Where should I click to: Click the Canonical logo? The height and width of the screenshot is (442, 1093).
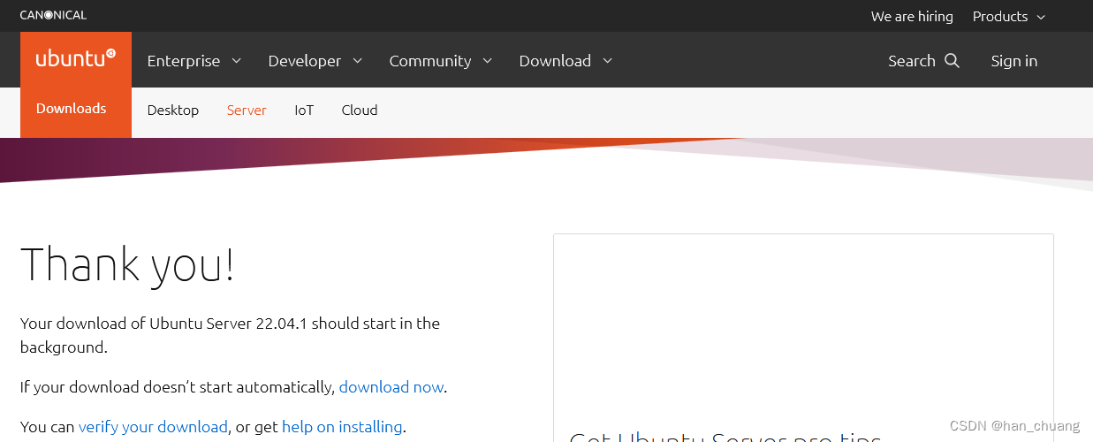pyautogui.click(x=53, y=15)
